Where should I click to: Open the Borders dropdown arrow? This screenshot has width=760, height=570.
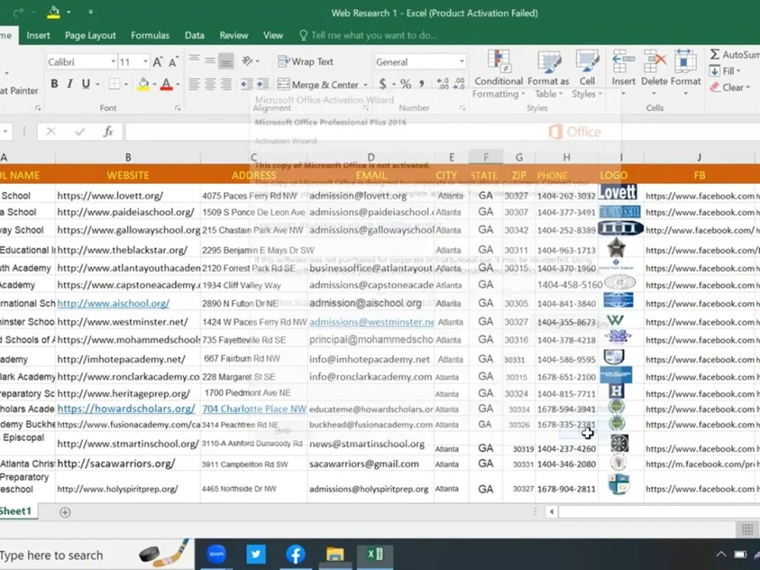click(x=126, y=84)
